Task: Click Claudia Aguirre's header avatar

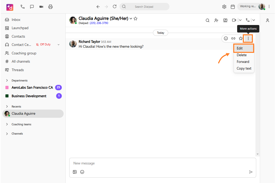Action: pos(73,20)
